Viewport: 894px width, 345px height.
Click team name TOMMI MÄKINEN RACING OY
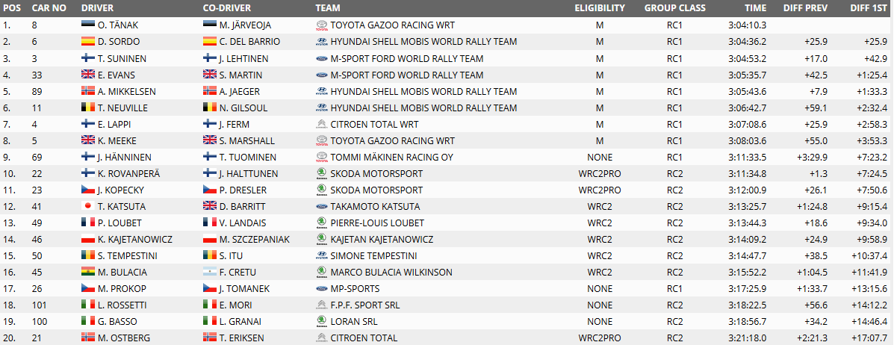click(x=391, y=158)
